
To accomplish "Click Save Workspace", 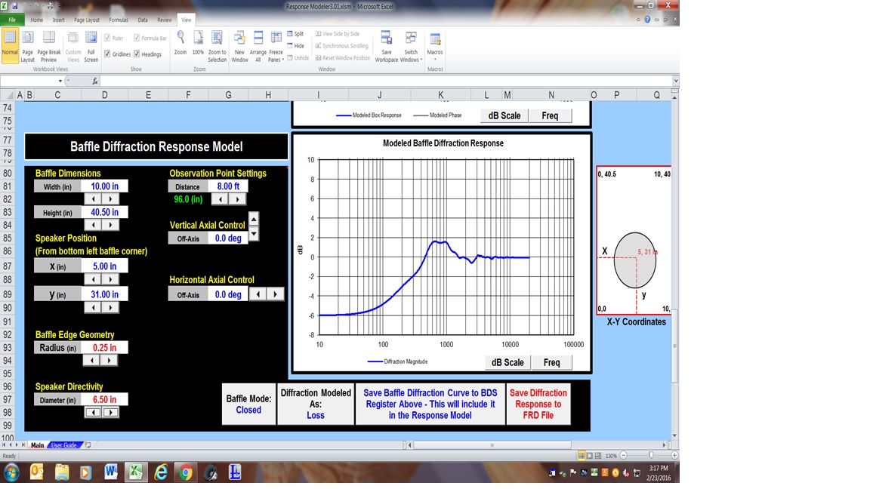I will pos(386,46).
